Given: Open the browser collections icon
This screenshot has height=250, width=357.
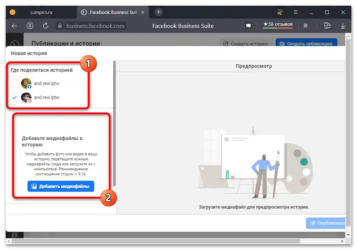Looking at the screenshot, I should click(x=327, y=26).
